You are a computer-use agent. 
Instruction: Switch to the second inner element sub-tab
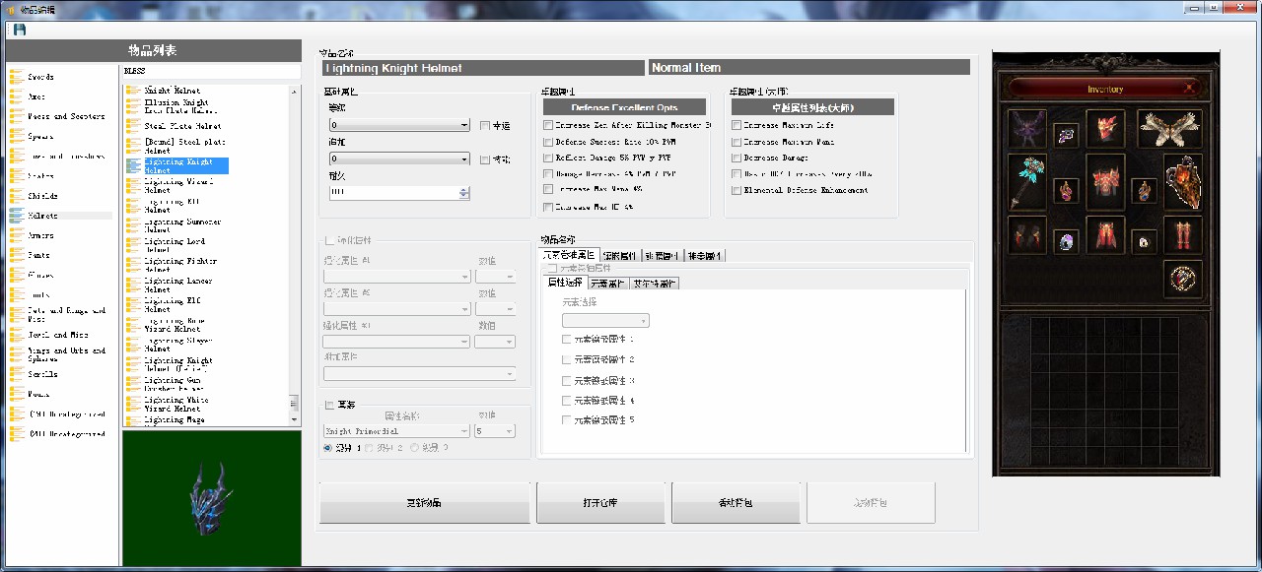click(608, 284)
